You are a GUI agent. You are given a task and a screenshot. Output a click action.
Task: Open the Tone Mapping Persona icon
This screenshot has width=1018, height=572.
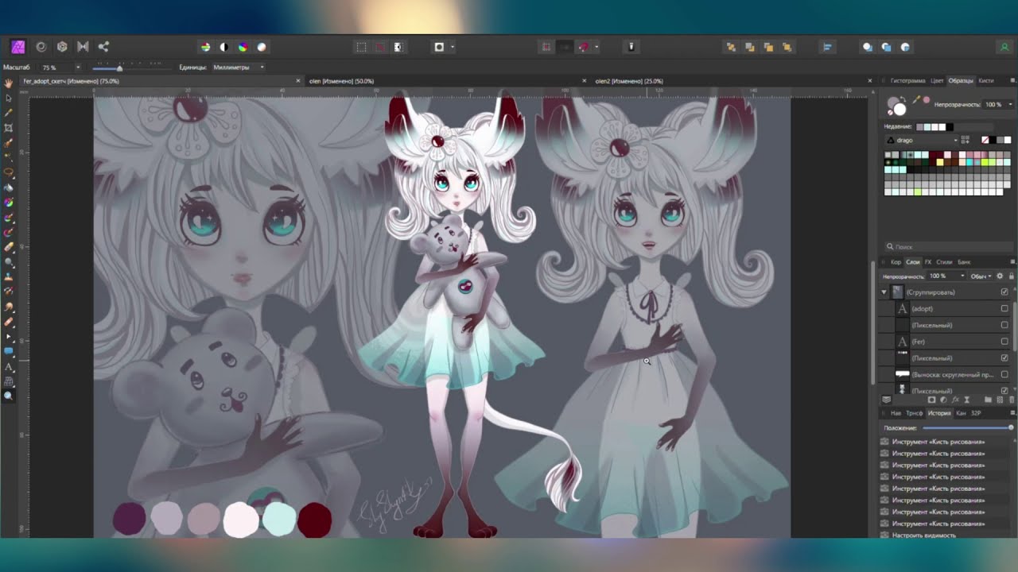pyautogui.click(x=83, y=47)
